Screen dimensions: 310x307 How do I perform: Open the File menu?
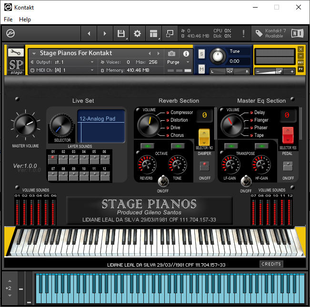click(8, 19)
